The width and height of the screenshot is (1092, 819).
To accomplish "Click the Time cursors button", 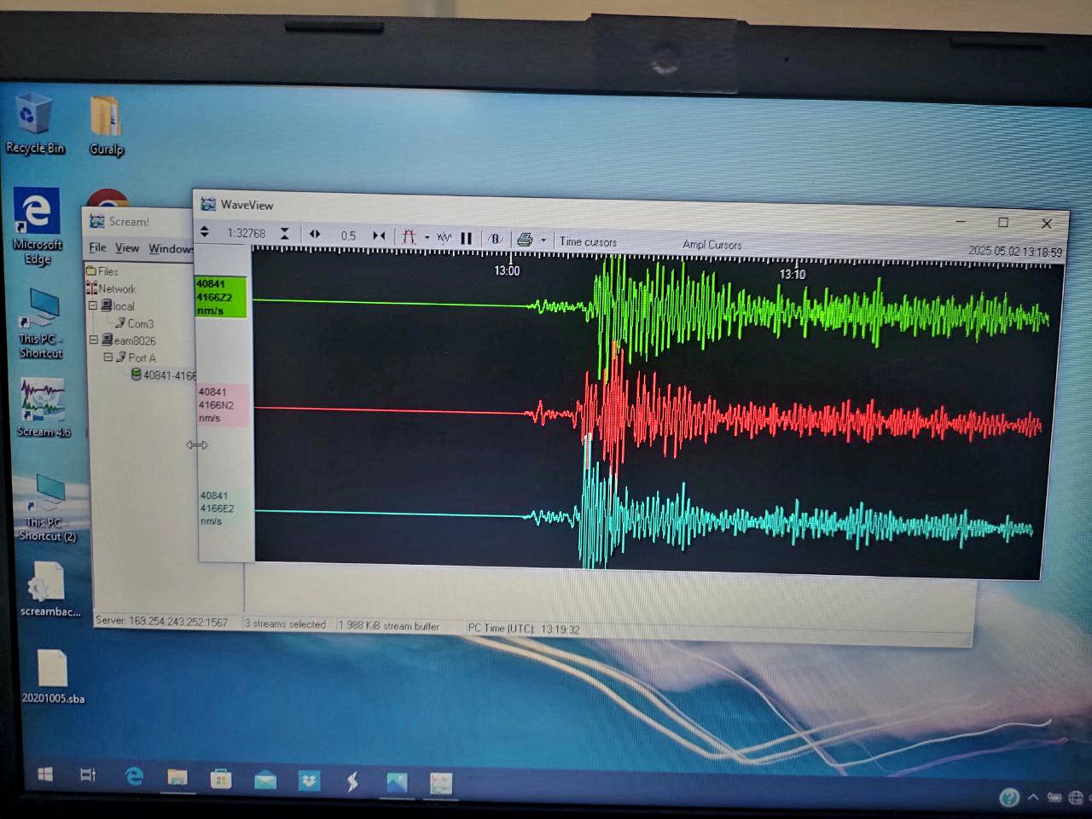I will pyautogui.click(x=588, y=242).
